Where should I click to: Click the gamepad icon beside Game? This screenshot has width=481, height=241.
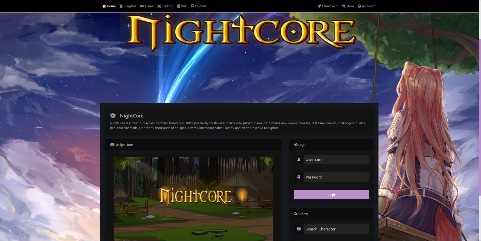(142, 6)
